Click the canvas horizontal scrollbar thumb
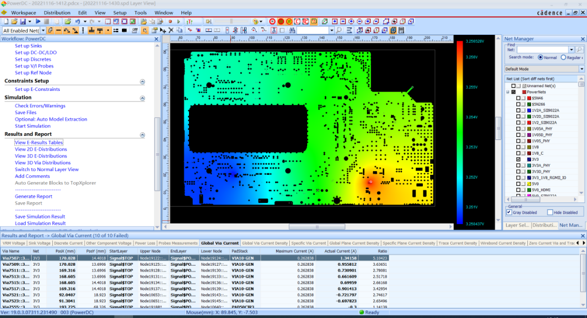 [x=317, y=227]
